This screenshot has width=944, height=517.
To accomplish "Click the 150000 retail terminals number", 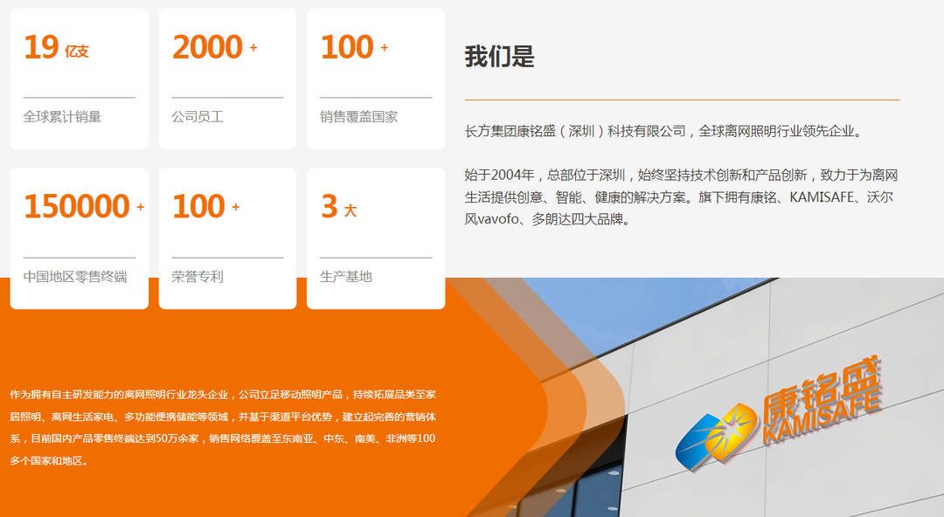I will click(x=76, y=207).
